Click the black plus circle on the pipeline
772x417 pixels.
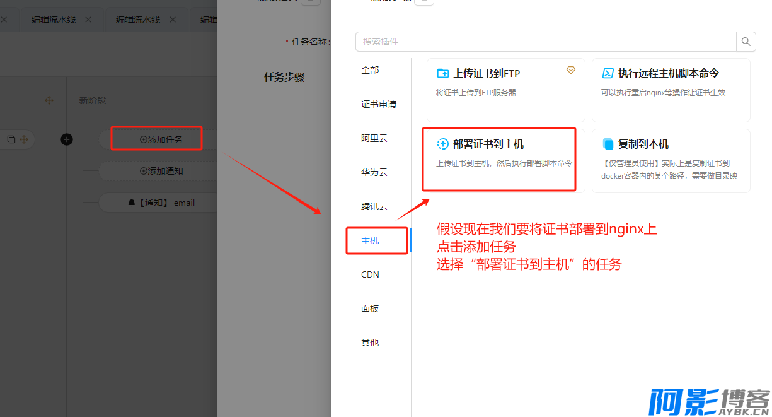[x=67, y=139]
